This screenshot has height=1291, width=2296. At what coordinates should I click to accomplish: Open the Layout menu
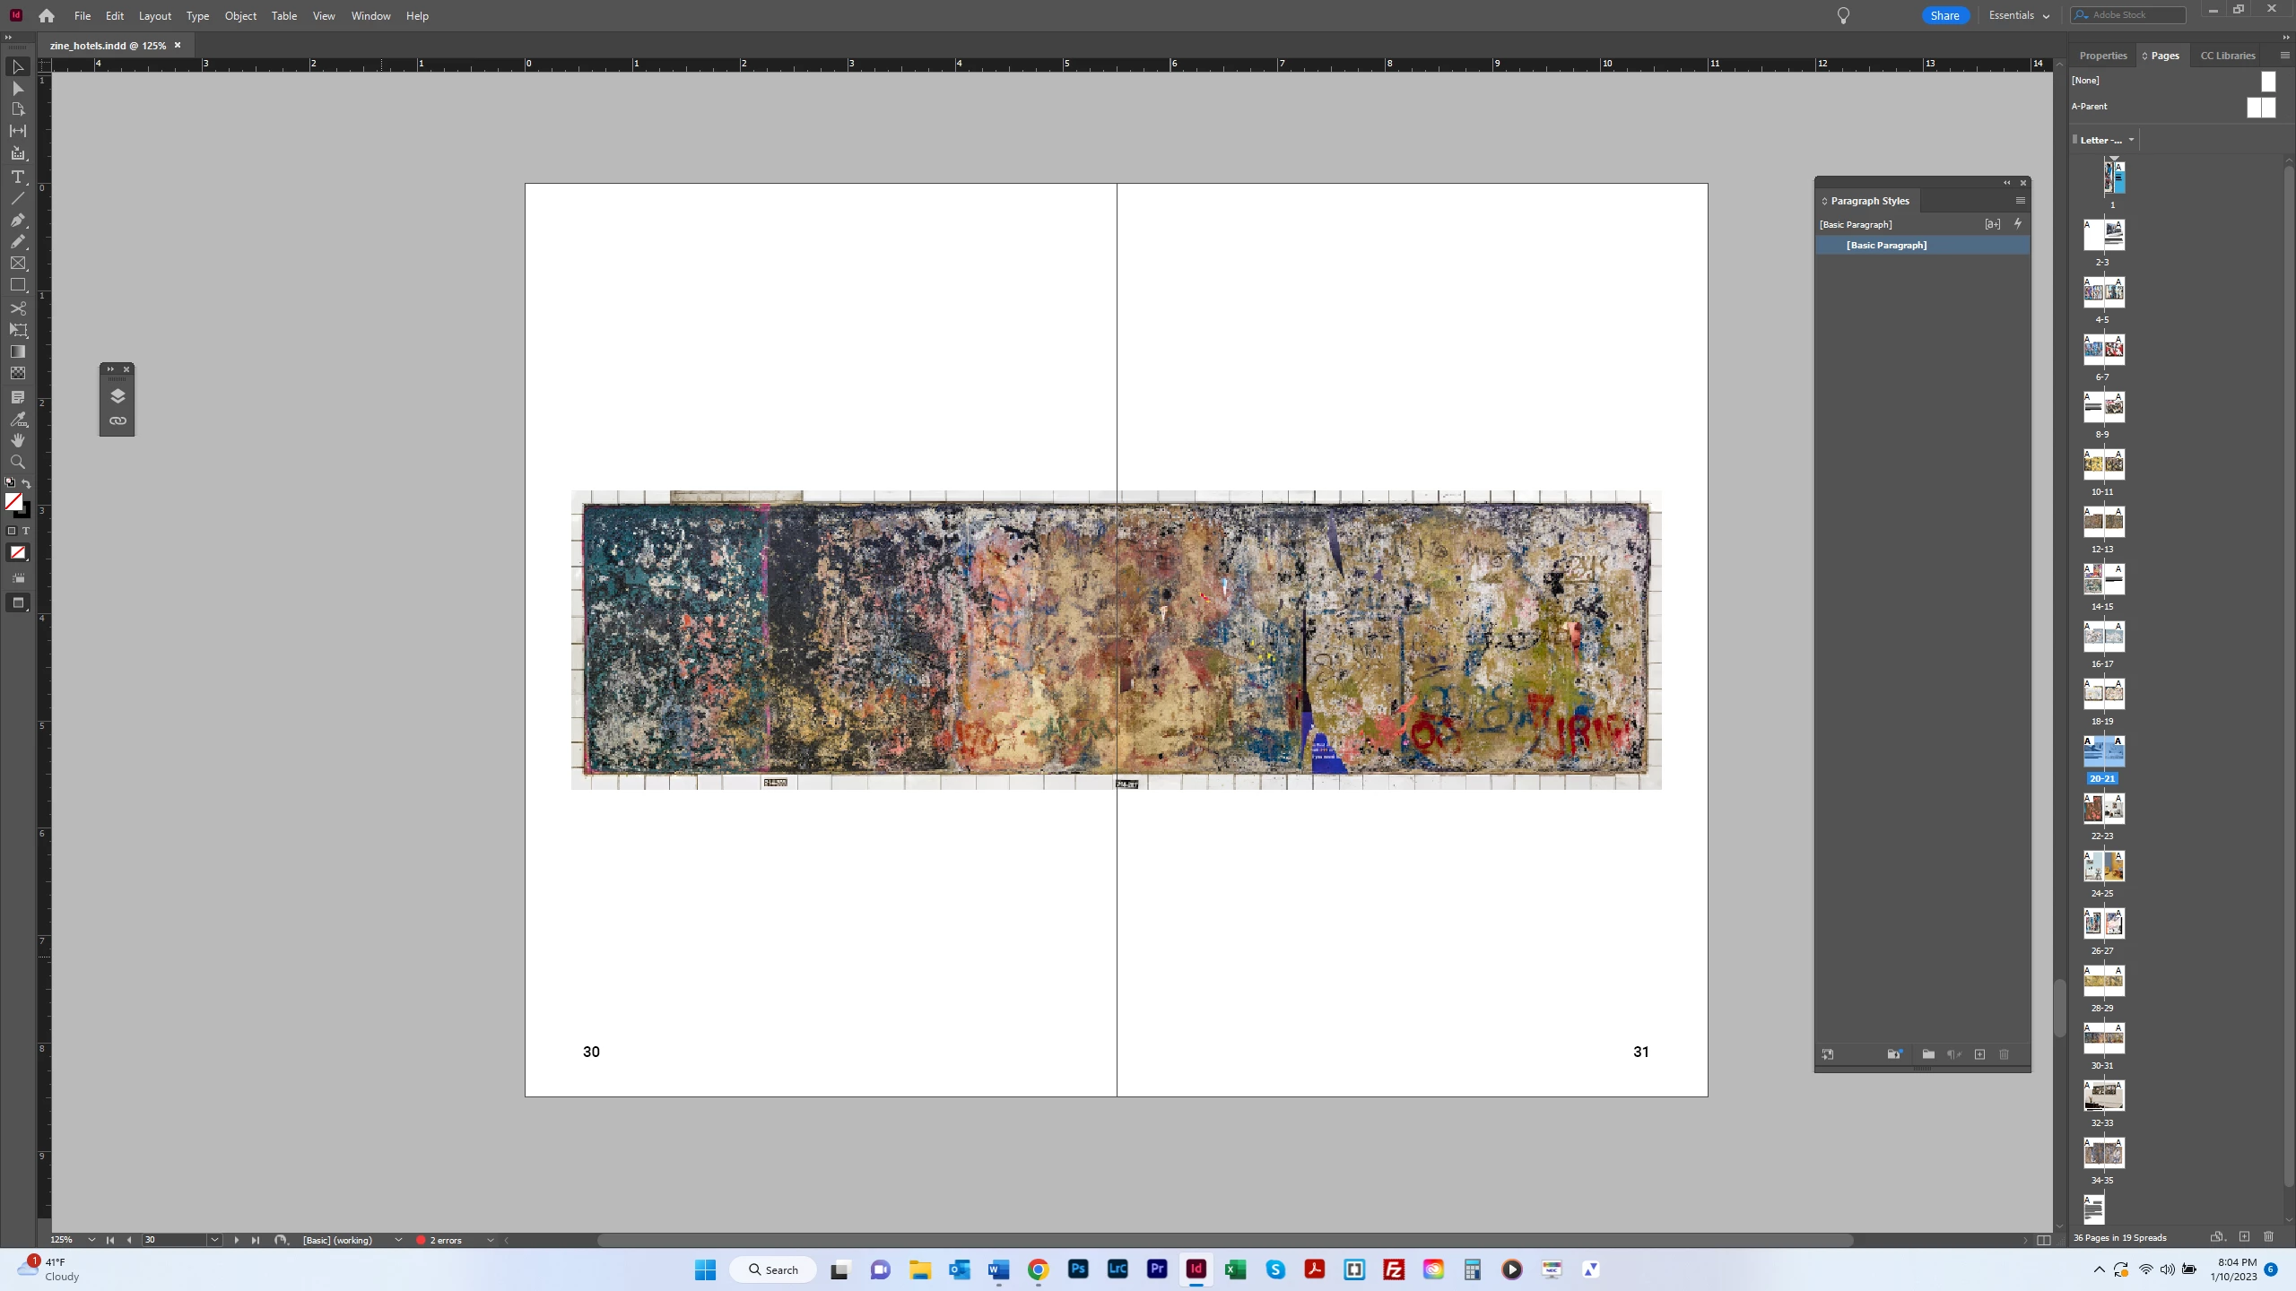(154, 16)
